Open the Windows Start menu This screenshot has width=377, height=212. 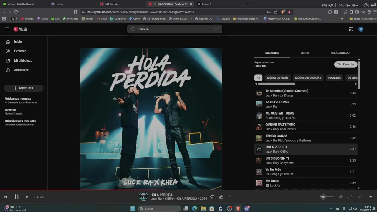(133, 208)
